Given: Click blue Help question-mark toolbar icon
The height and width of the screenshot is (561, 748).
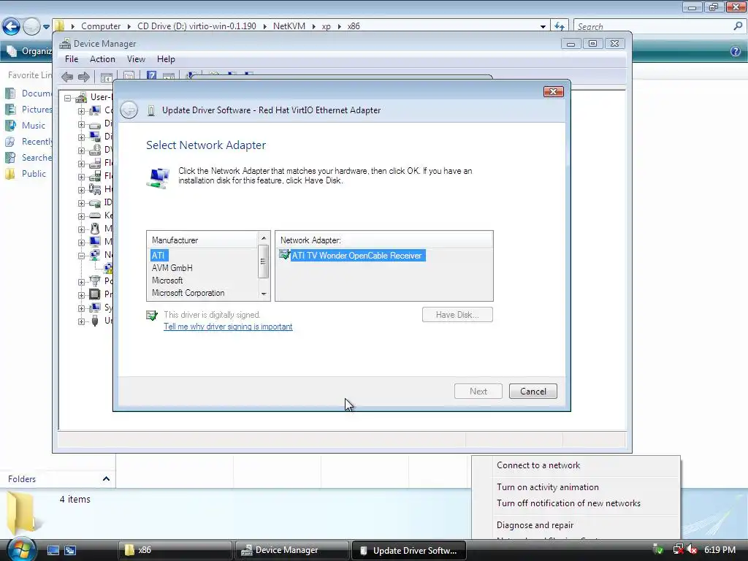Looking at the screenshot, I should point(152,76).
